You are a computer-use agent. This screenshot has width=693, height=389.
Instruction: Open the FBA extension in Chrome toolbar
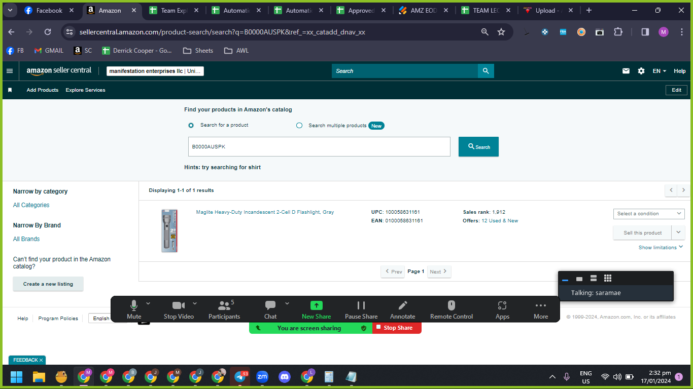(563, 32)
